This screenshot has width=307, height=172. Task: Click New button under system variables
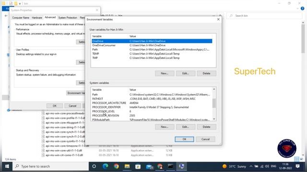pyautogui.click(x=165, y=127)
